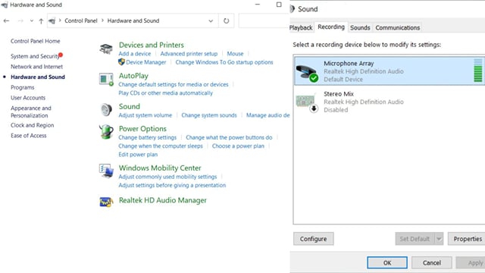Open Ease of Access
The width and height of the screenshot is (485, 273).
pyautogui.click(x=29, y=136)
